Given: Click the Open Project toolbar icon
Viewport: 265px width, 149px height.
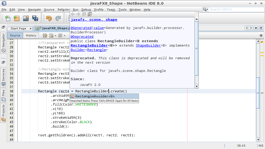Looking at the screenshot, I should pos(26,18).
